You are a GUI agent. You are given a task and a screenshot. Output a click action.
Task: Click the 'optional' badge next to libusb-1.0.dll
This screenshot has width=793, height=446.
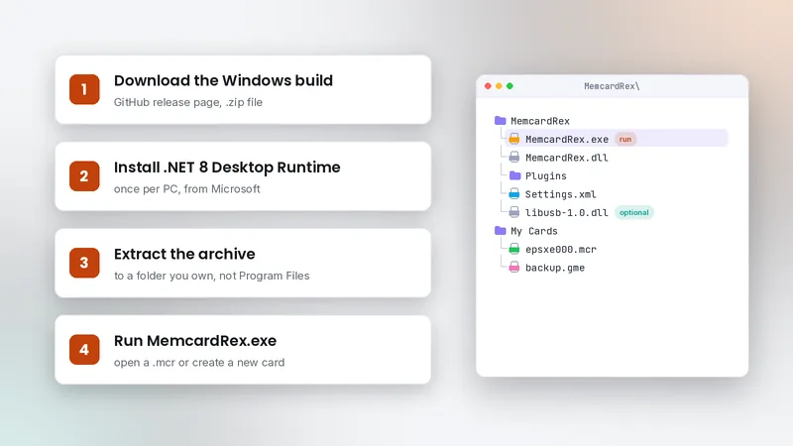(634, 212)
